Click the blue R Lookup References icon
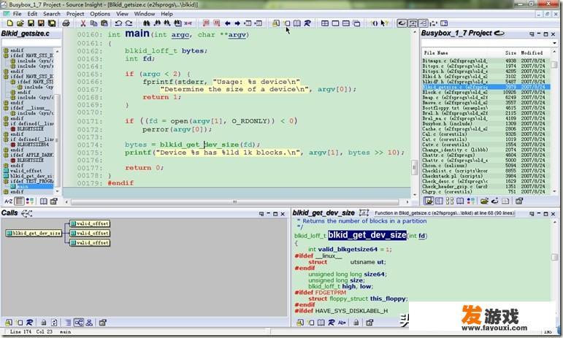 307,23
